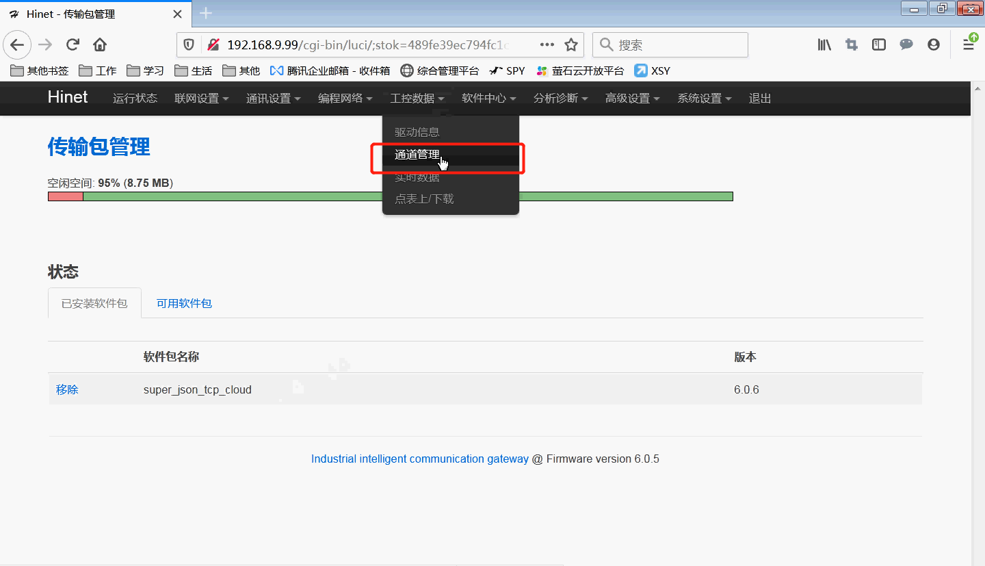
Task: Select 通道管理 from the open menu
Action: pos(417,155)
